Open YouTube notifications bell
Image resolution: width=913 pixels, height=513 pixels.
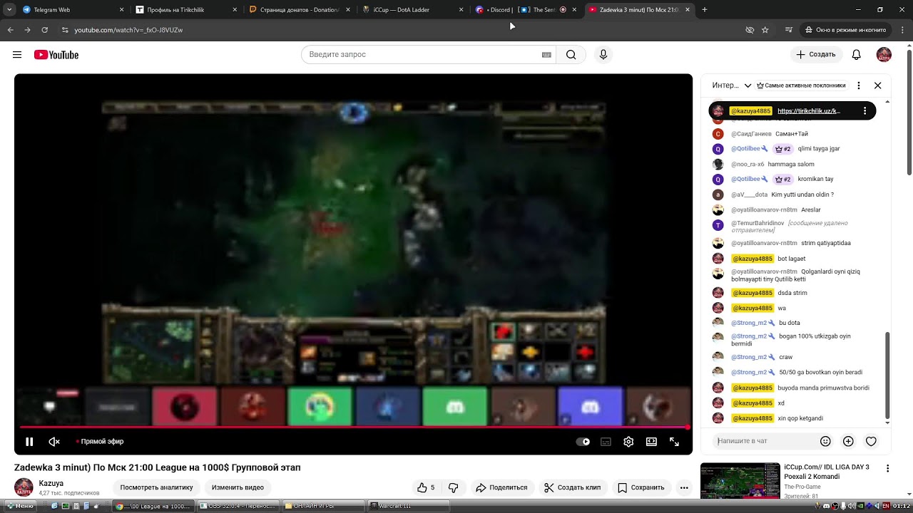coord(857,55)
